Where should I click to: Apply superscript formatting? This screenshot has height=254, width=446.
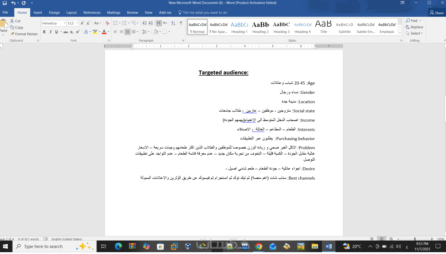(x=78, y=32)
